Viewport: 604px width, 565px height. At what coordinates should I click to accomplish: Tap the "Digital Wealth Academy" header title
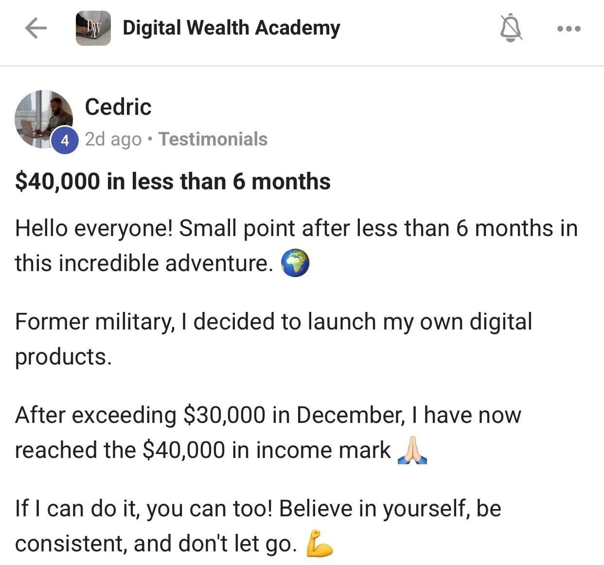(x=231, y=28)
